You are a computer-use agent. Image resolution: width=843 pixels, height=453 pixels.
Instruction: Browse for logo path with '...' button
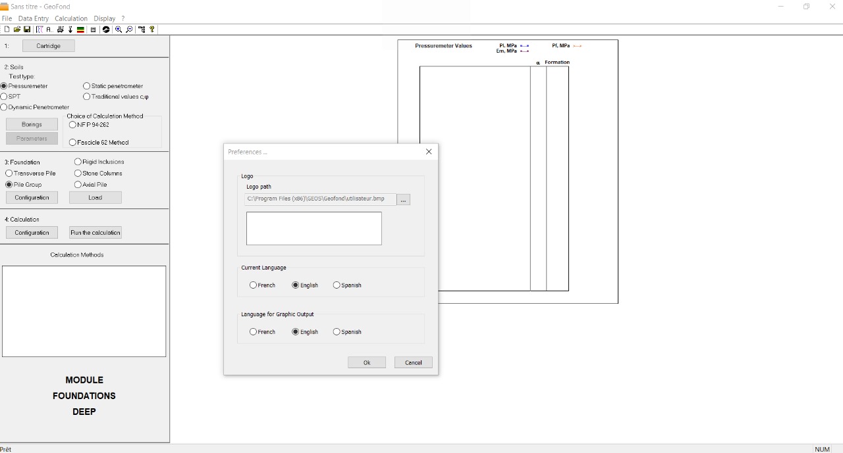pos(404,199)
